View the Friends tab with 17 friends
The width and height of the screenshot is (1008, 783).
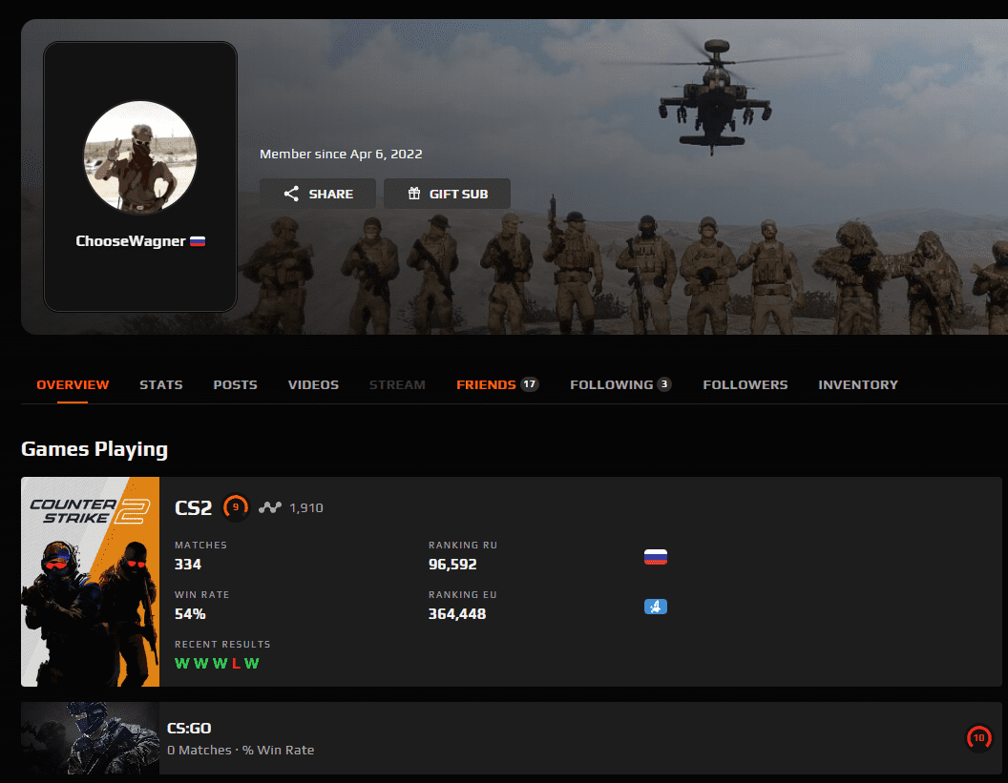pos(496,384)
